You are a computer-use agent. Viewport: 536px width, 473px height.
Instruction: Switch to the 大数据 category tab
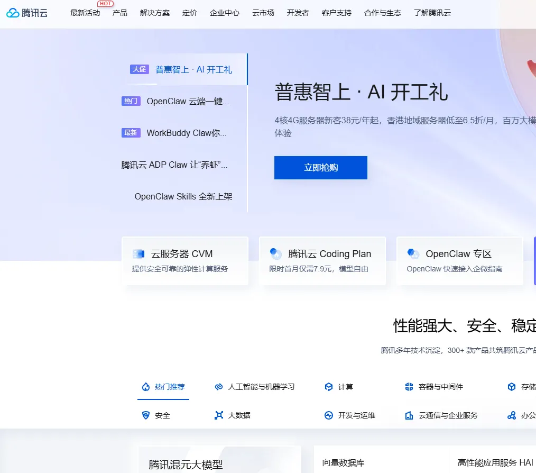point(233,415)
